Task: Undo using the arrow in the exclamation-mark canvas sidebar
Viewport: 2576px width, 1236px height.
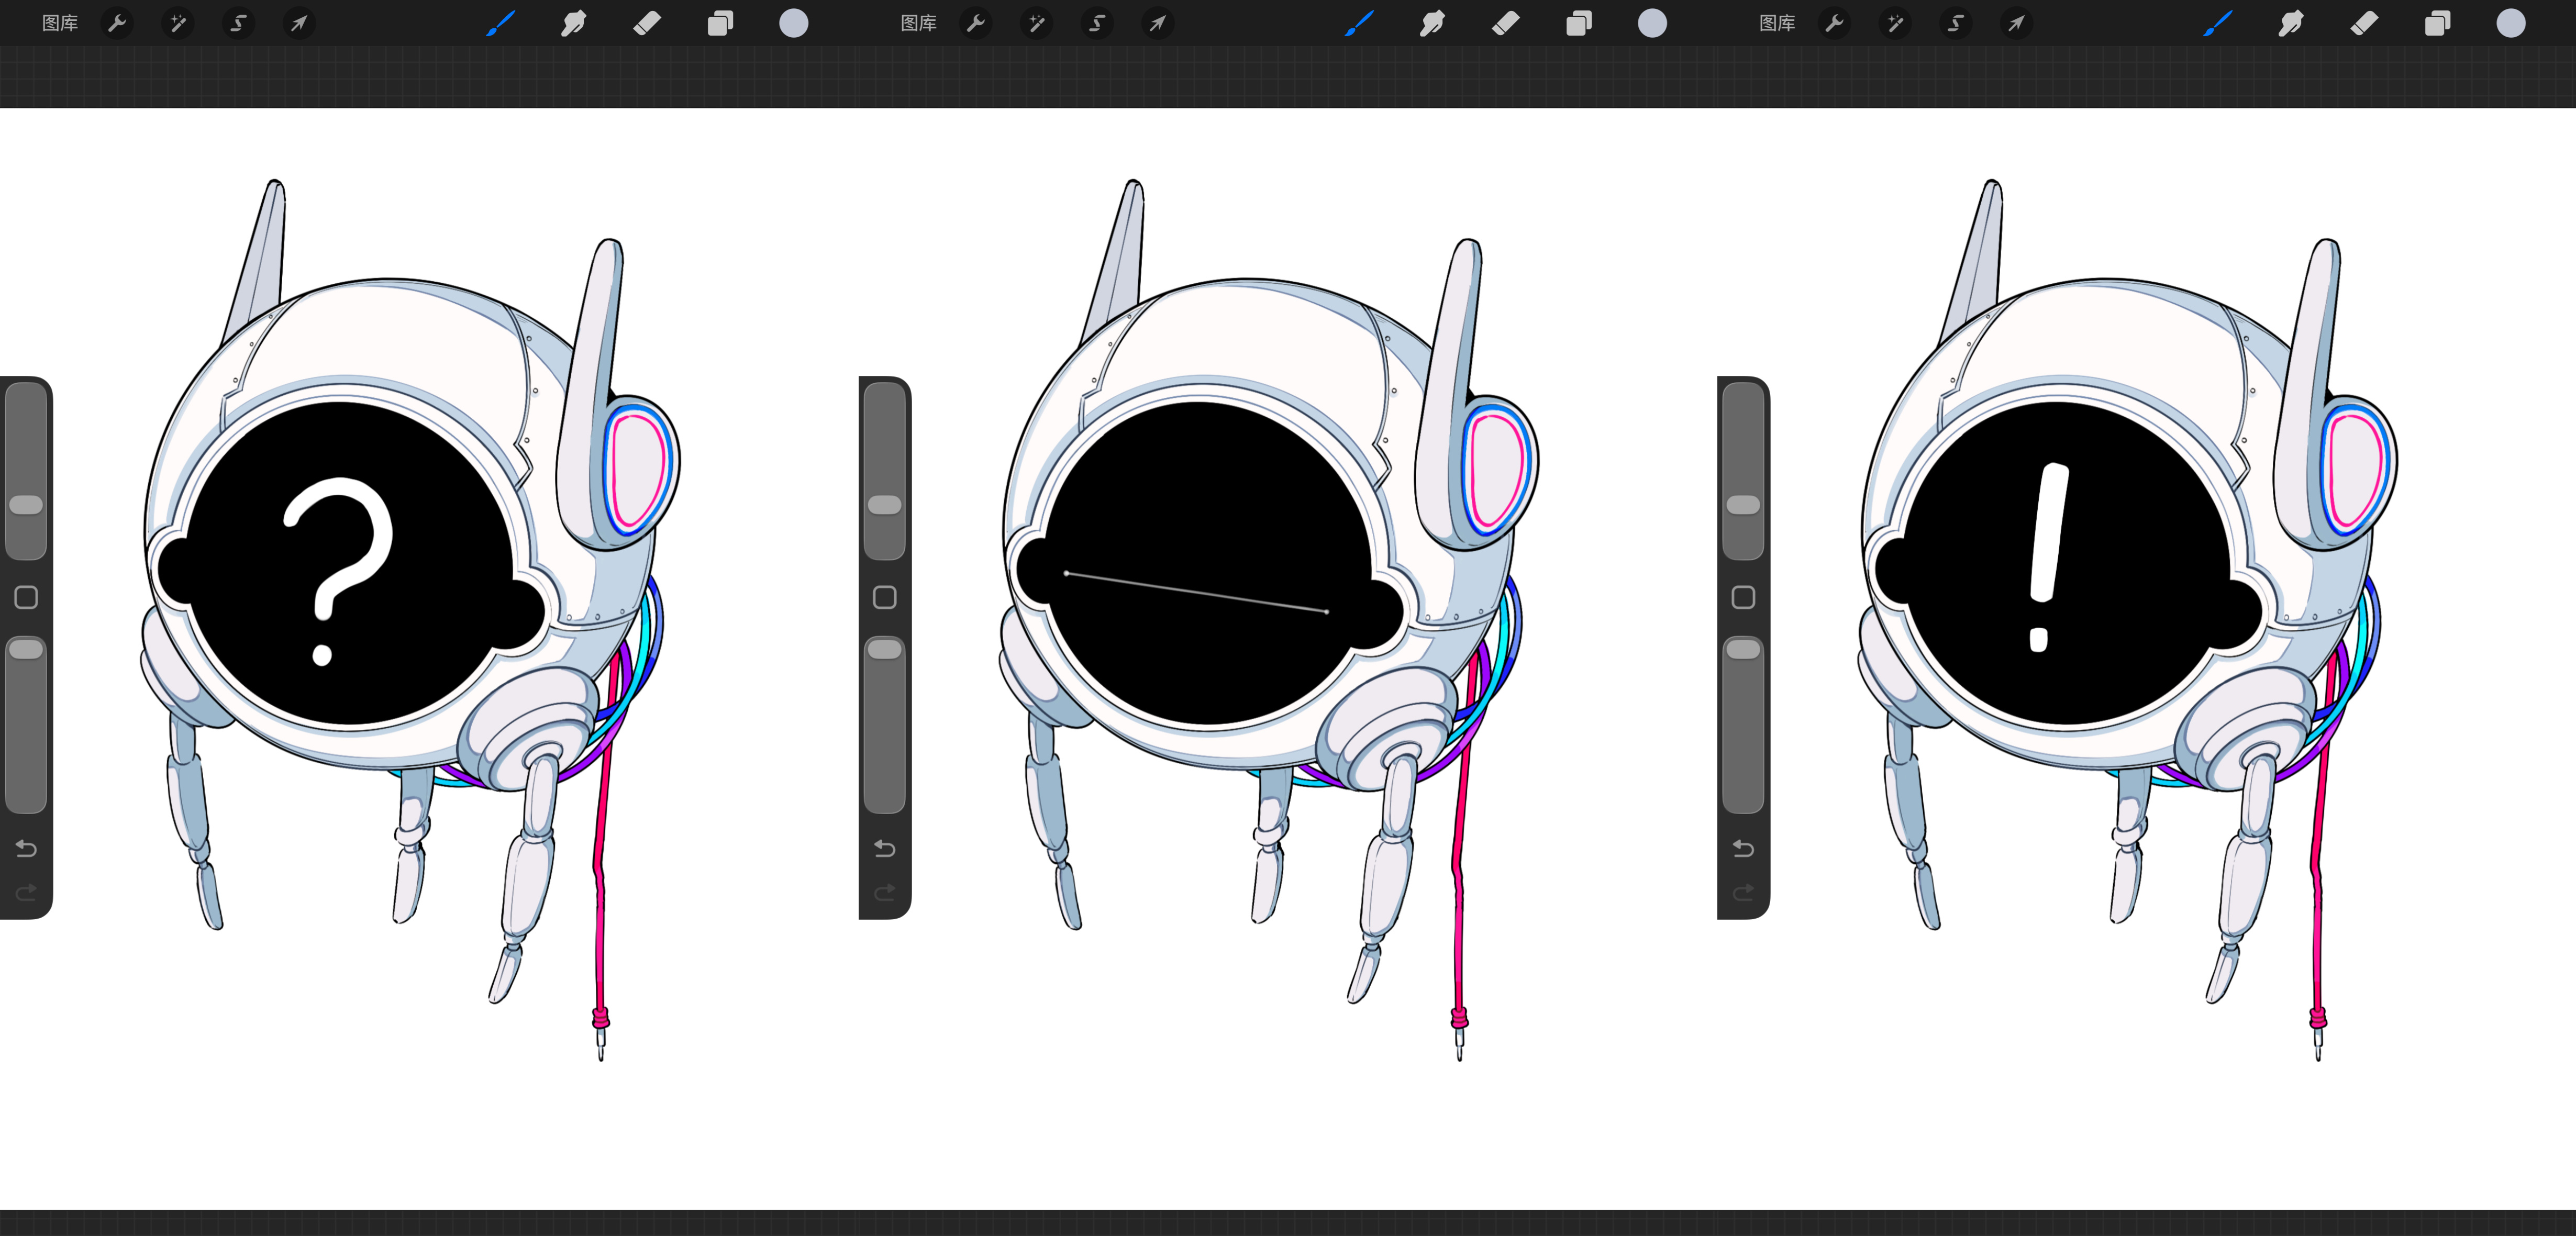Action: (1744, 849)
